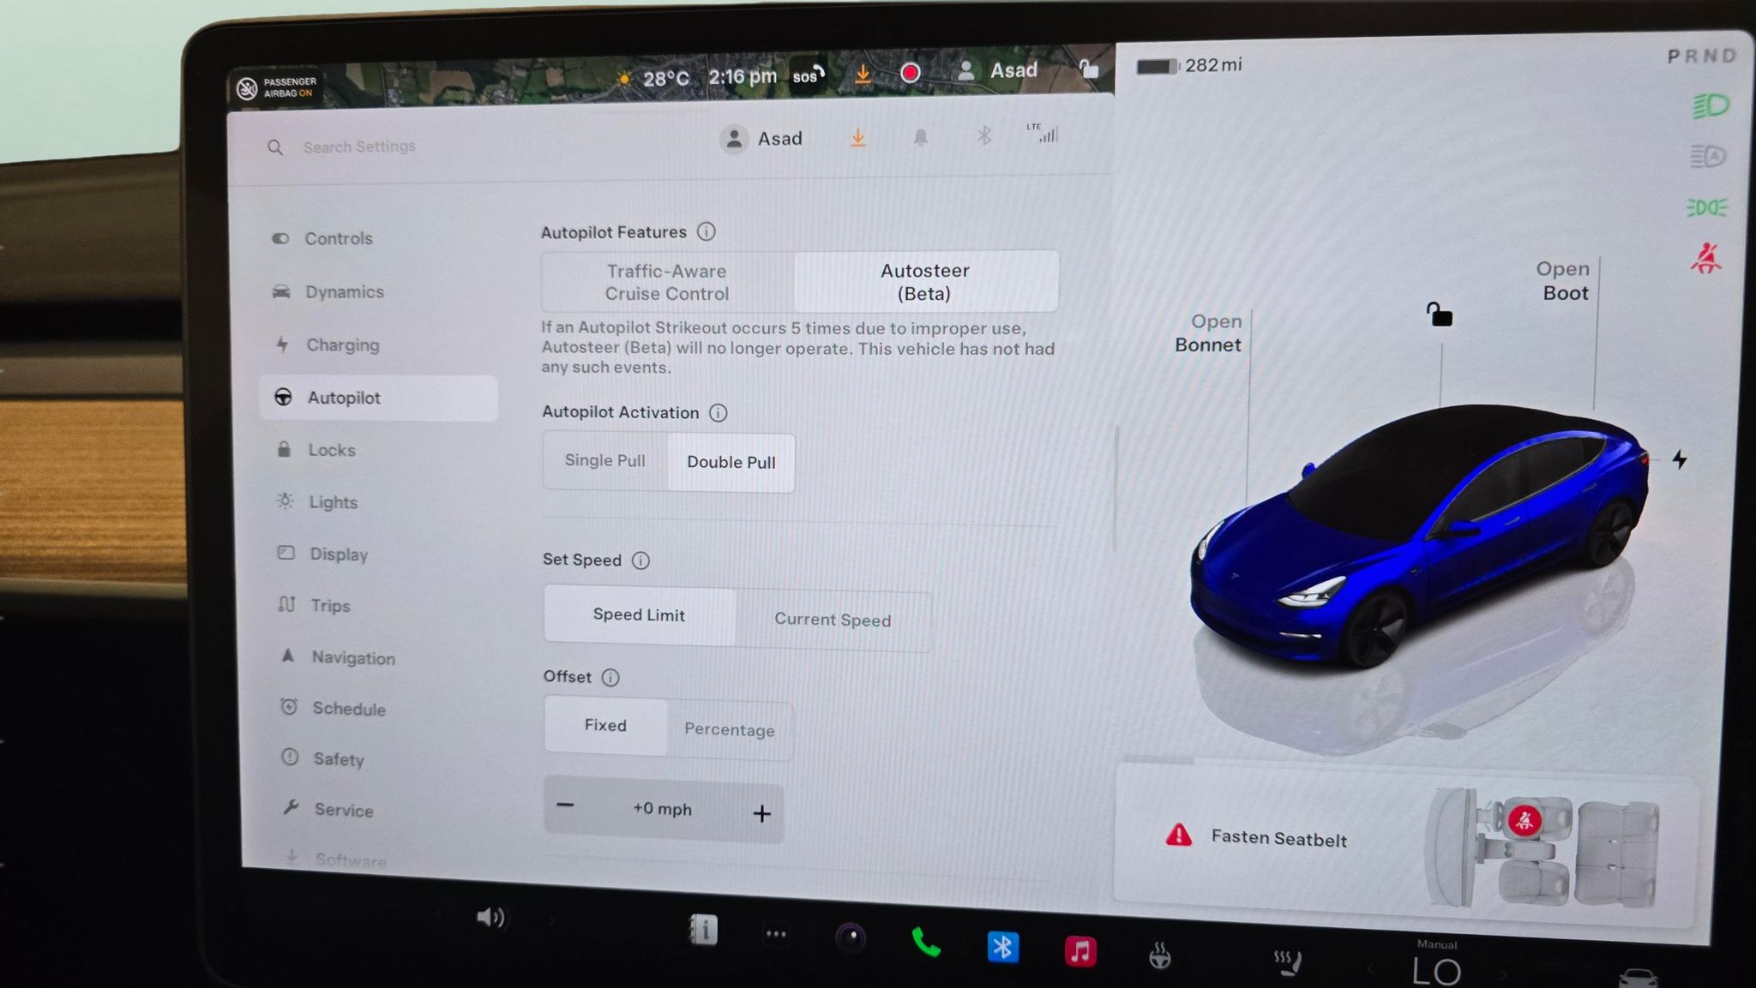Show info for Autopilot Features

click(707, 231)
